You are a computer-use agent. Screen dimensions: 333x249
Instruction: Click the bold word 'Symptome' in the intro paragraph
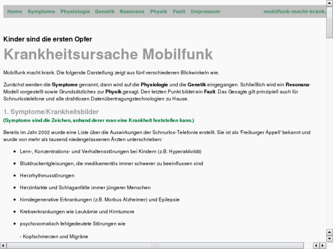[x=65, y=85]
